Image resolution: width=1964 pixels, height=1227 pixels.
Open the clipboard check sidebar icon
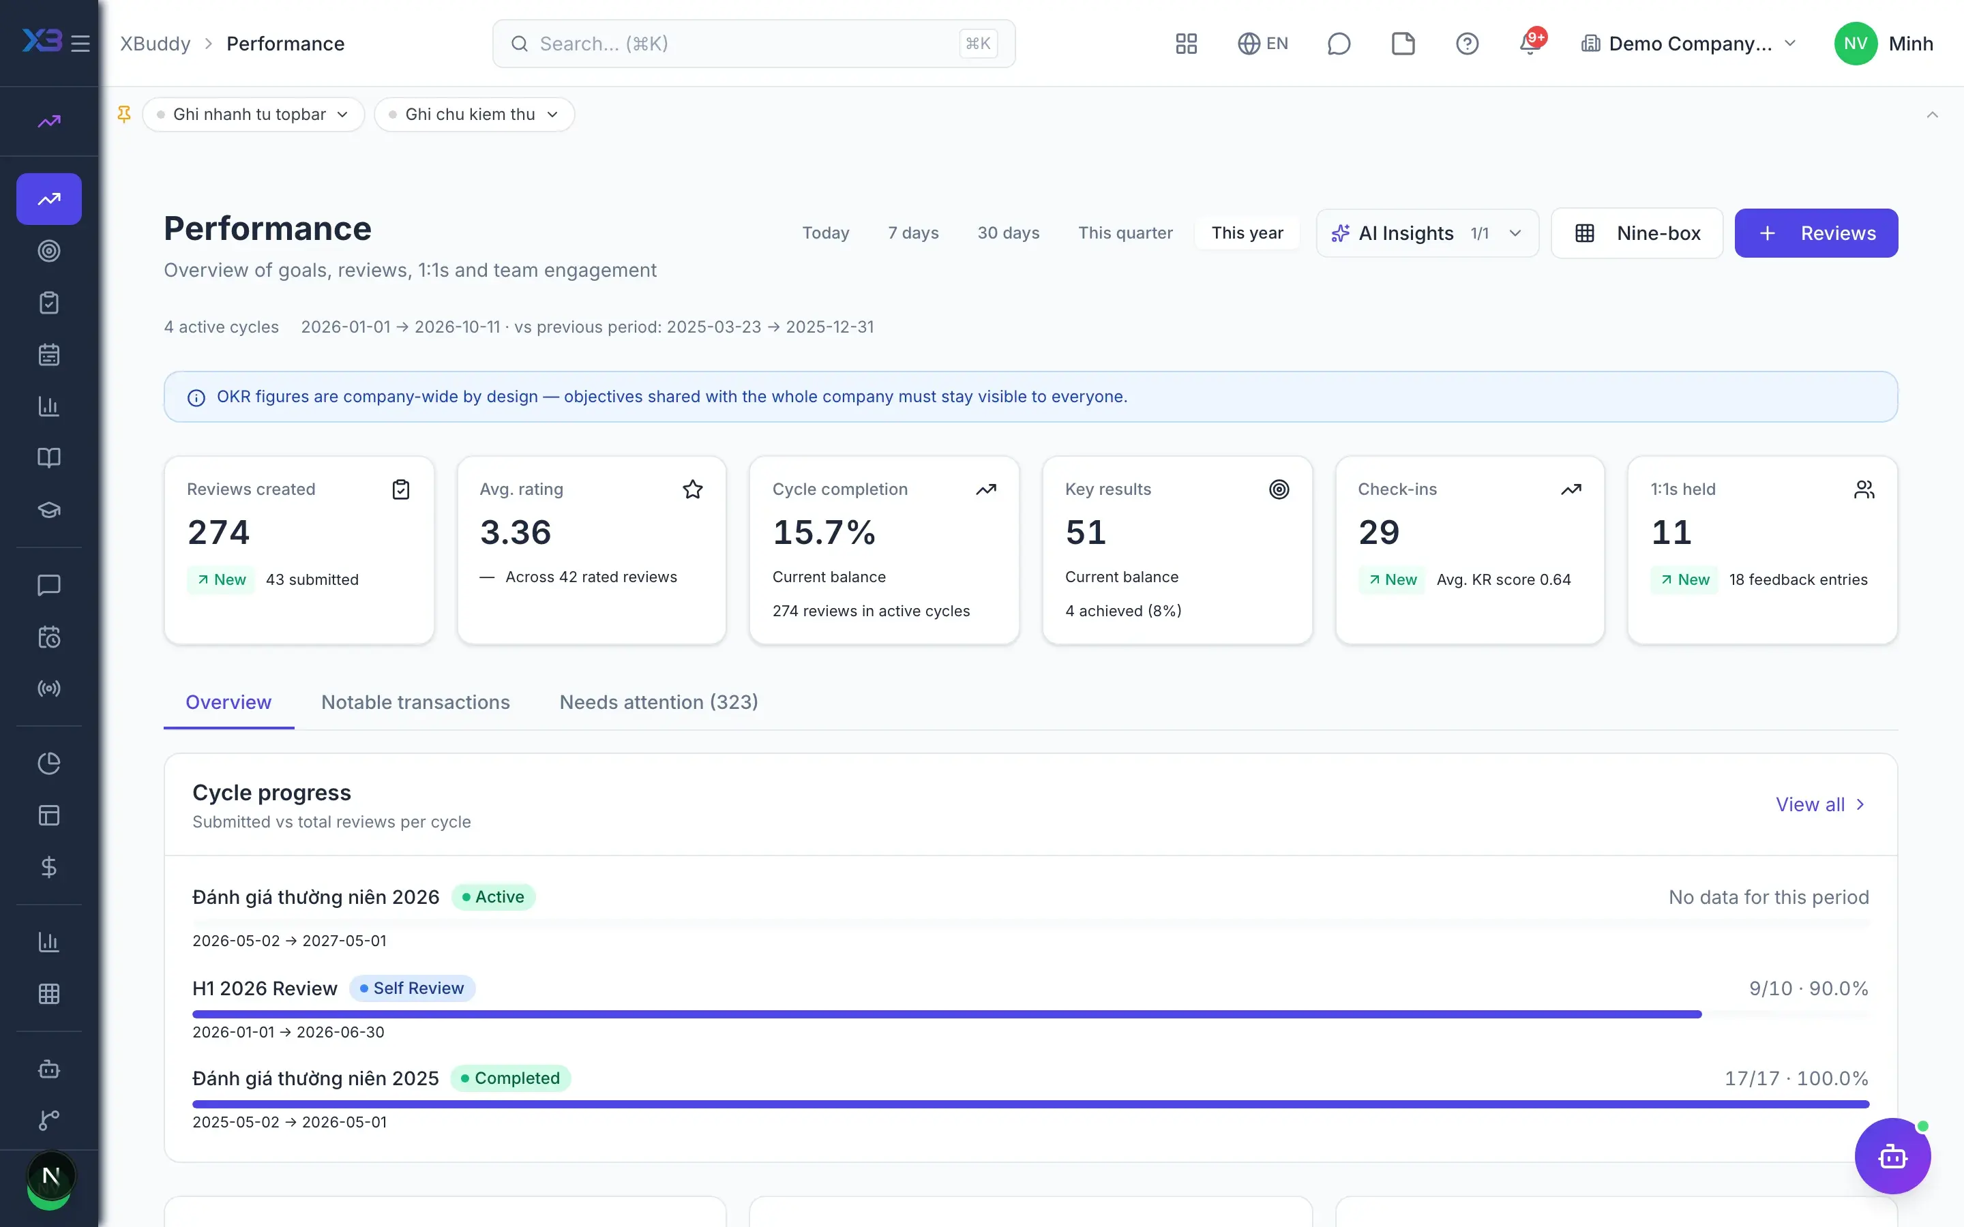(x=48, y=303)
